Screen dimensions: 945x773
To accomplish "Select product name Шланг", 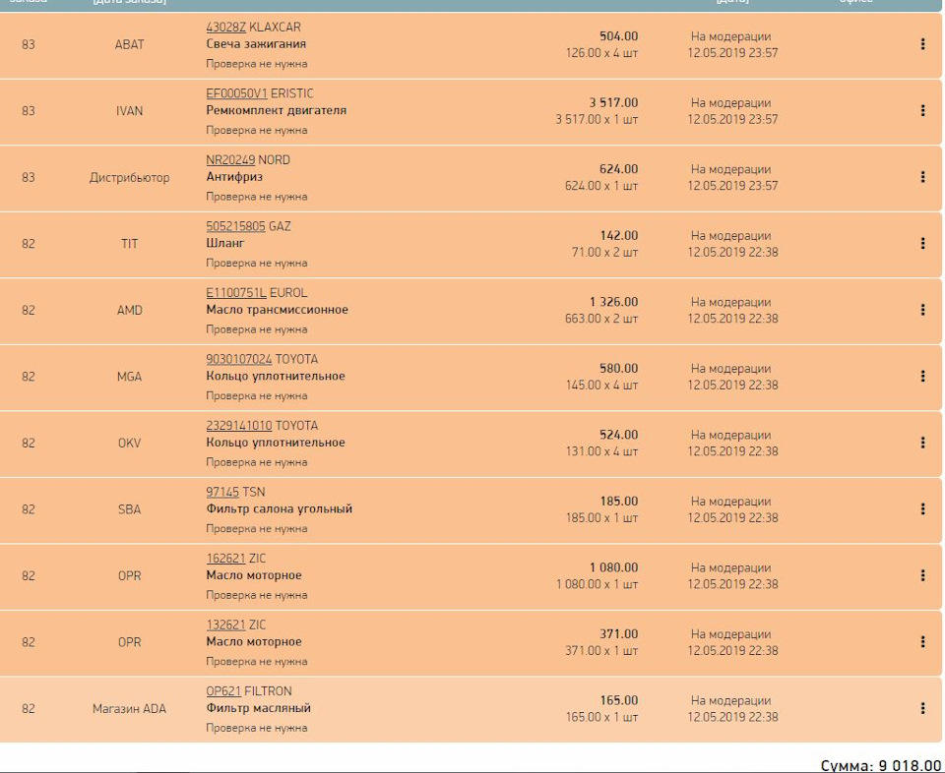I will (x=225, y=243).
